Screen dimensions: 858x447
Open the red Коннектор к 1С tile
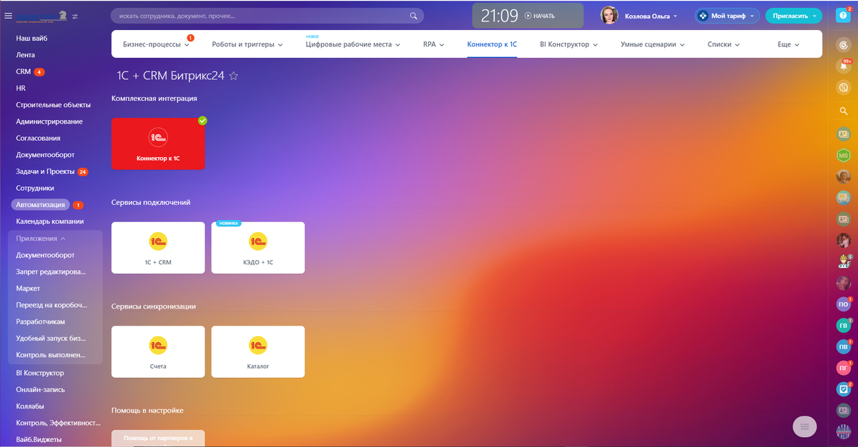(158, 144)
